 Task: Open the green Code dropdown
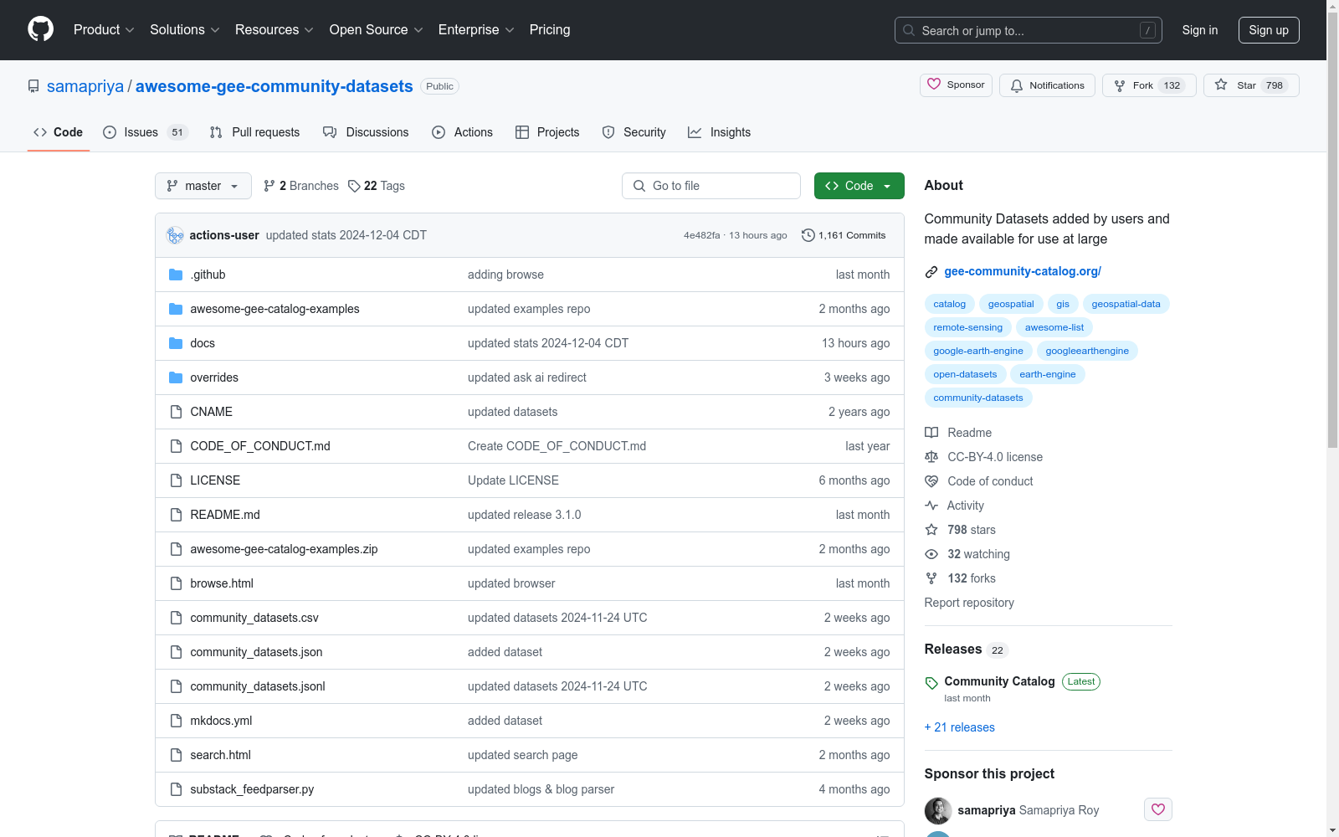pyautogui.click(x=859, y=186)
